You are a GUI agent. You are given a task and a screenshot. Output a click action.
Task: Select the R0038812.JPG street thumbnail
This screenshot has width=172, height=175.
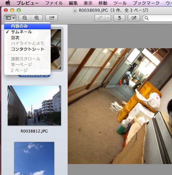[35, 106]
